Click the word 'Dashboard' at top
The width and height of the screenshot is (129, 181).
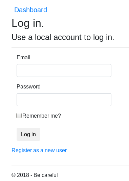tap(31, 10)
